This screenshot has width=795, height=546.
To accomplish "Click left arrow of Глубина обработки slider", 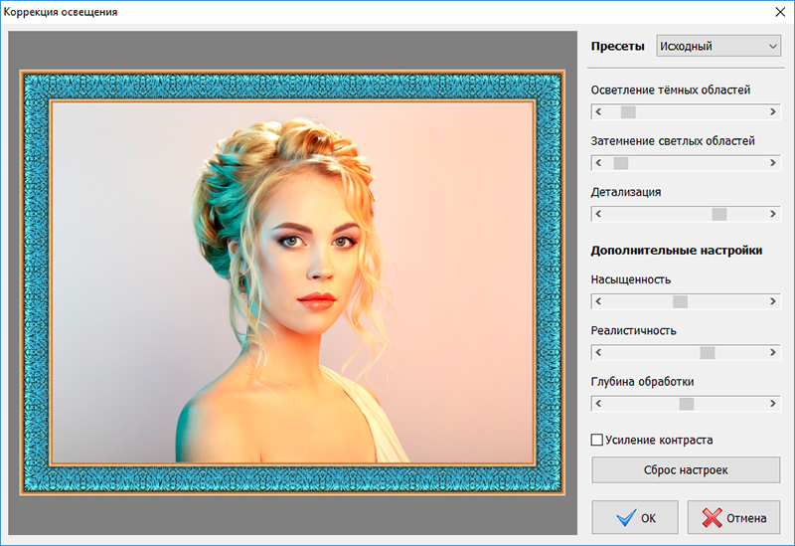I will (x=599, y=404).
